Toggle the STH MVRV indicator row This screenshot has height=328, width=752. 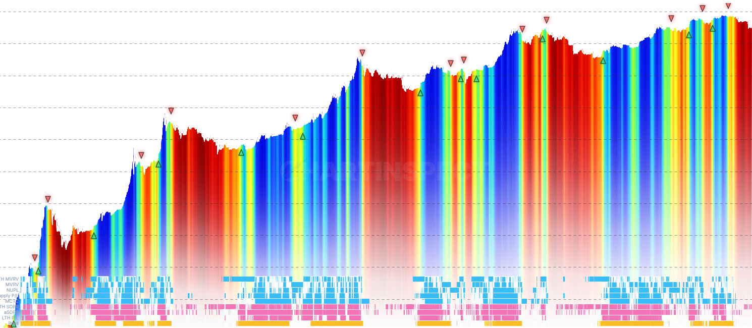[9, 279]
